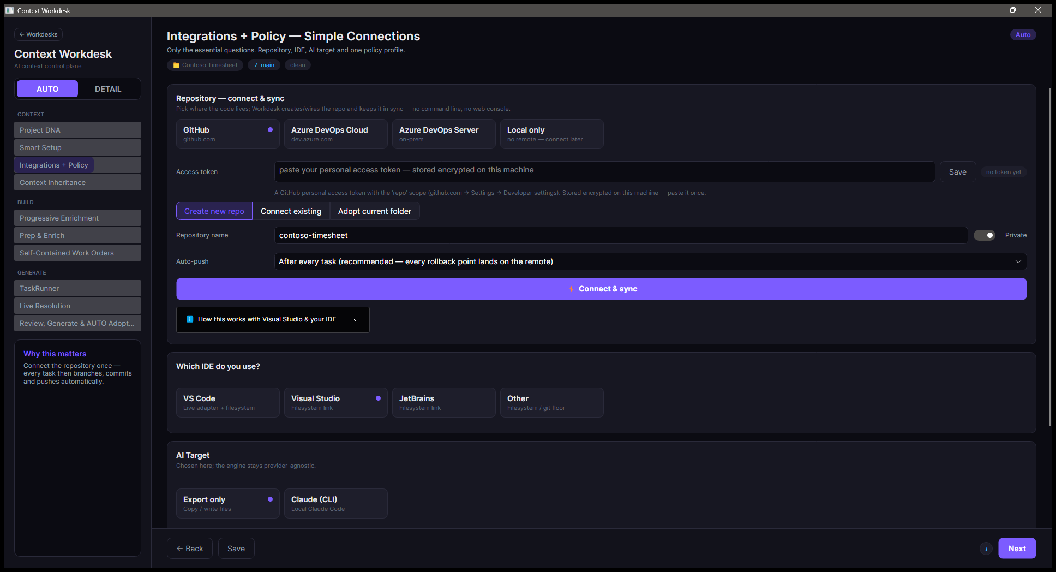Select Local only repository option
1056x572 pixels.
pos(552,134)
